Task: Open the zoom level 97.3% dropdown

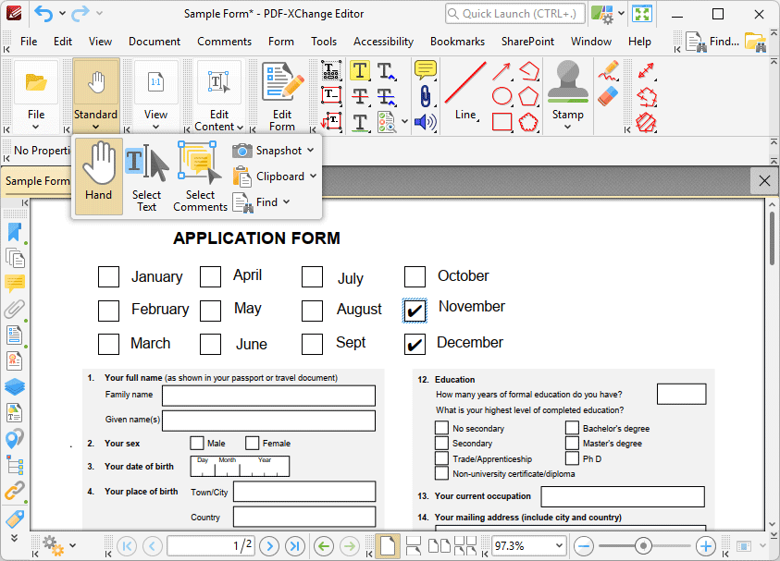Action: pyautogui.click(x=559, y=546)
